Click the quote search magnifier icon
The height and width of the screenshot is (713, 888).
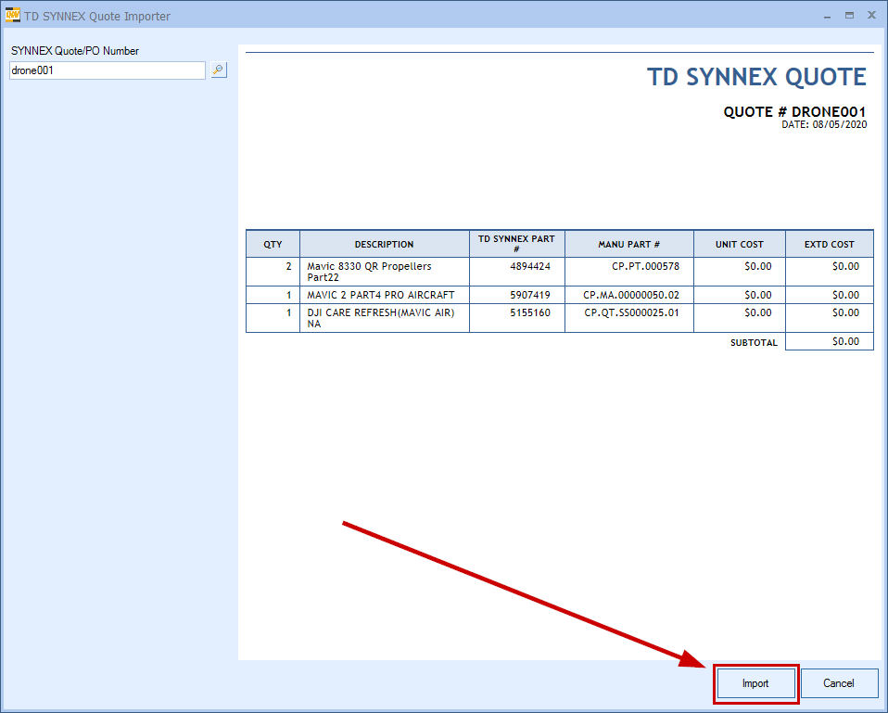point(219,70)
